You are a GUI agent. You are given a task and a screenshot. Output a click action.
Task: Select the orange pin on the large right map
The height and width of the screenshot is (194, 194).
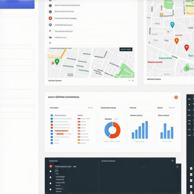pyautogui.click(x=177, y=41)
